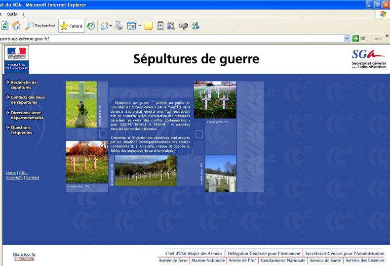Image resolution: width=390 pixels, height=266 pixels.
Task: Click the CNIL link
Action: pyautogui.click(x=23, y=173)
